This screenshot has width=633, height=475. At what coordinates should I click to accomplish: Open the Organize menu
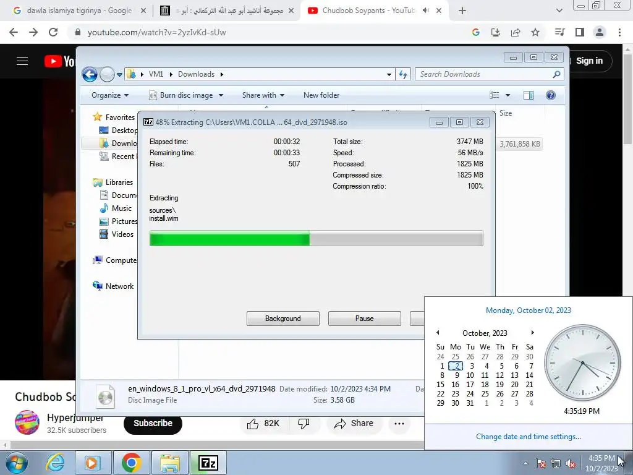coord(110,95)
